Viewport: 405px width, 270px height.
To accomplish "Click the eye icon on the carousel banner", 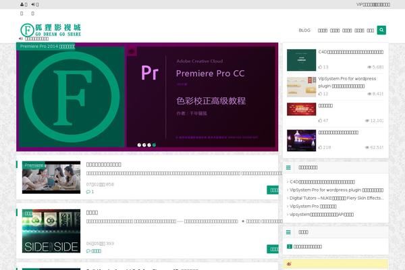I will point(131,51).
